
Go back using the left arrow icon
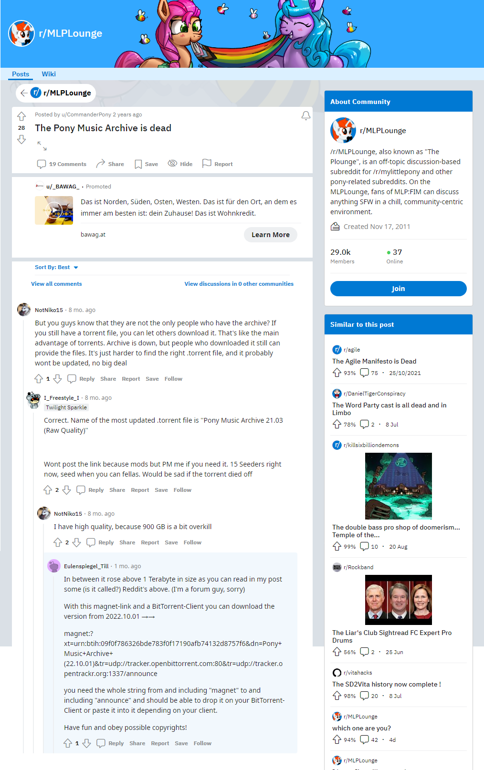click(x=24, y=93)
